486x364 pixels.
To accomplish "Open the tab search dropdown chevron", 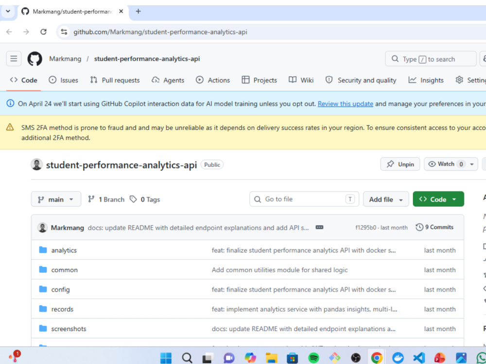I will coord(8,11).
